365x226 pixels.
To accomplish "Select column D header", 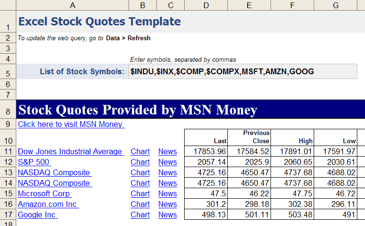I will coord(206,5).
